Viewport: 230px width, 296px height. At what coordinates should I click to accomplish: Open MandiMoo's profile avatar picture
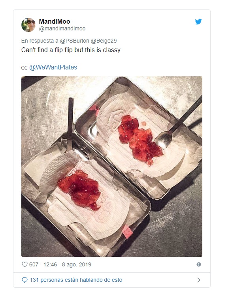[x=28, y=25]
